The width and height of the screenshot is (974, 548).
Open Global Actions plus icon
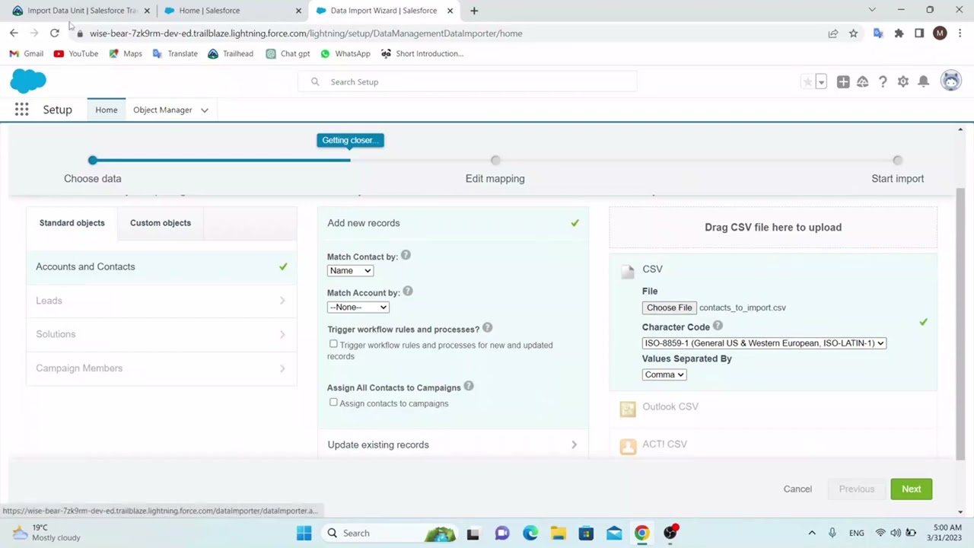[843, 81]
